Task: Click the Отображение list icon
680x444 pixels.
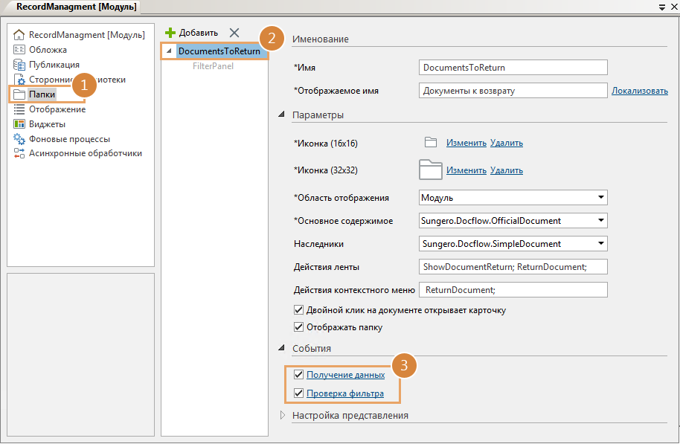Action: point(19,109)
